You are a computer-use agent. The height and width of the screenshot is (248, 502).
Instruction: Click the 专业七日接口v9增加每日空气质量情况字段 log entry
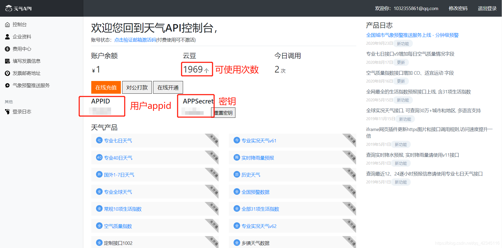click(410, 54)
